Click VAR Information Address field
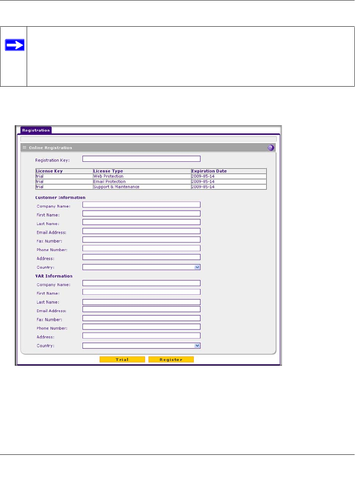Screen dimensions: 355x486 tap(141, 335)
